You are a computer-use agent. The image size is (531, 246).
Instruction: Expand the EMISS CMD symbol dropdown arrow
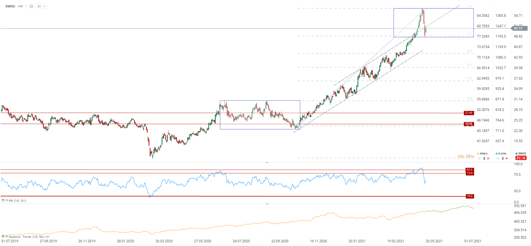[26, 6]
